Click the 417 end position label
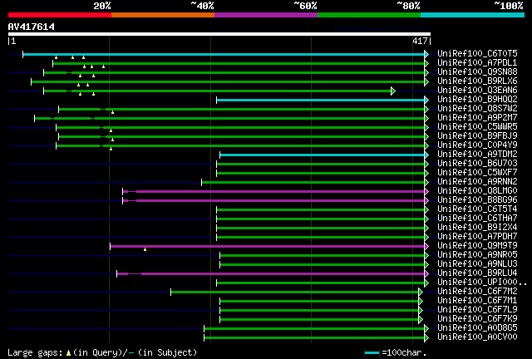532x359 pixels. tap(420, 41)
